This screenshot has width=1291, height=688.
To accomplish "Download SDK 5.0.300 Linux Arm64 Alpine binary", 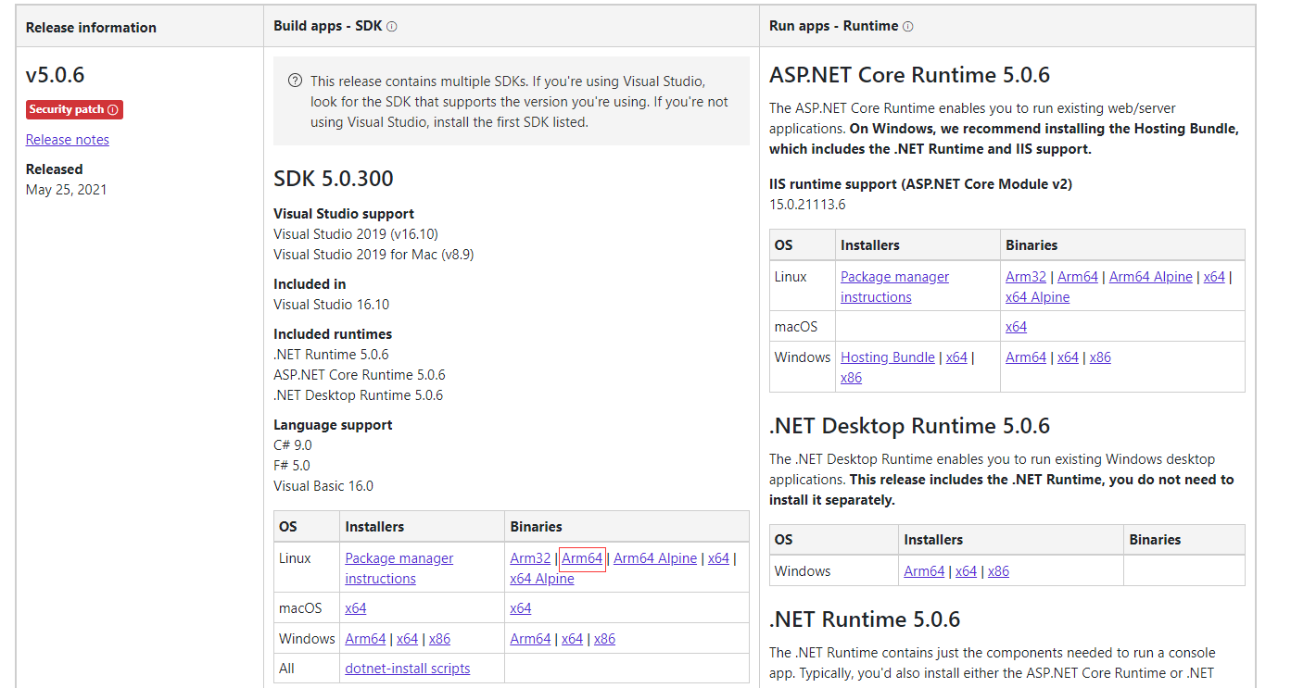I will click(x=655, y=558).
